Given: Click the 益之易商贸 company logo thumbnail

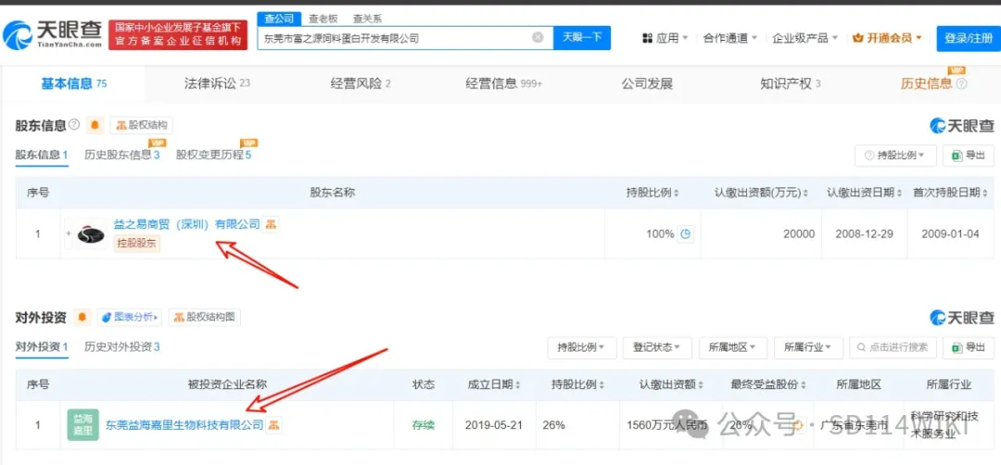Looking at the screenshot, I should pyautogui.click(x=91, y=234).
